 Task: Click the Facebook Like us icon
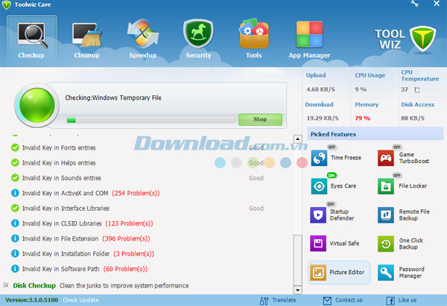[390, 301]
